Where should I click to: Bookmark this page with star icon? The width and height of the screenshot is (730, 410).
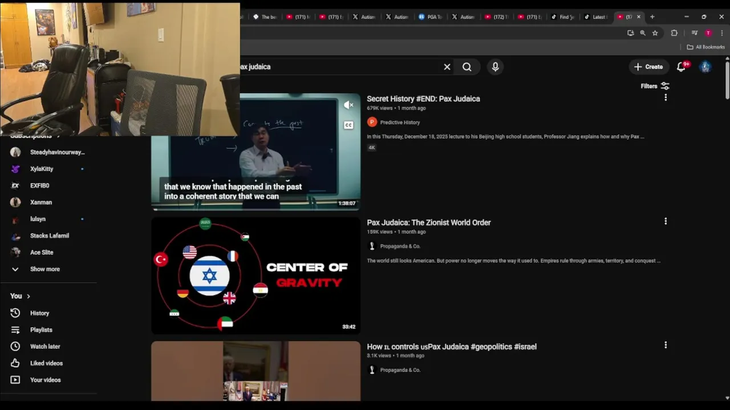coord(655,33)
